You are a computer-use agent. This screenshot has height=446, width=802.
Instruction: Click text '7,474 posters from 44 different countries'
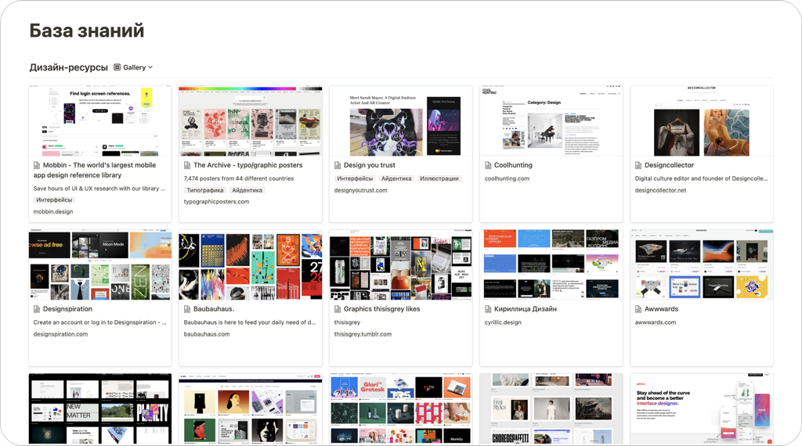click(x=239, y=179)
